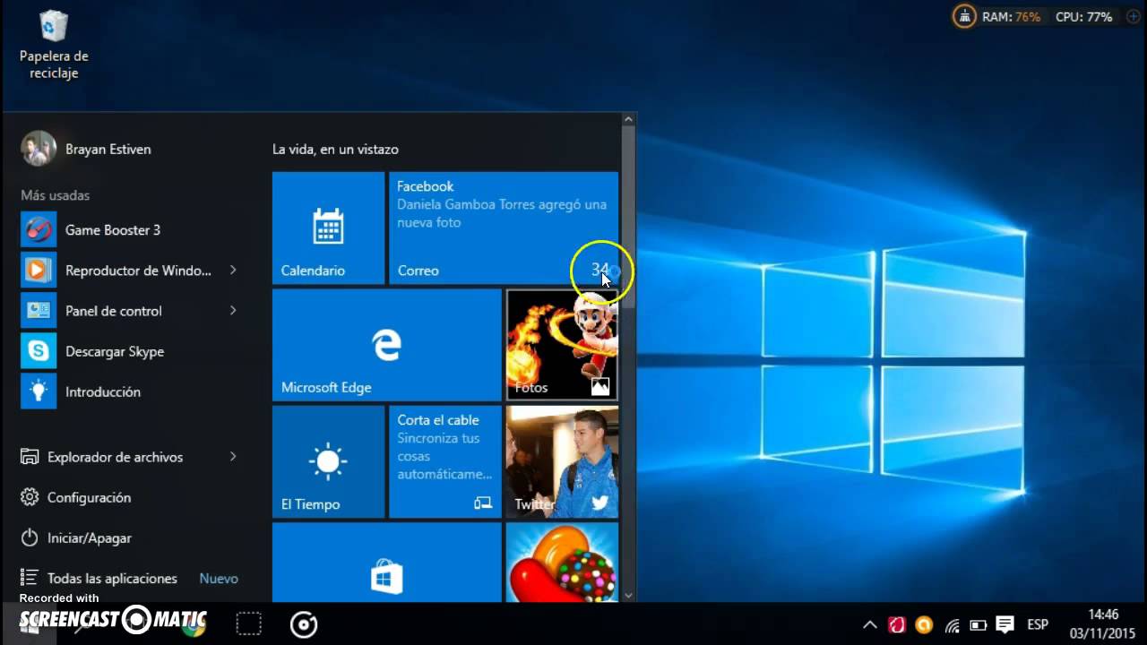Open the Corta el cable tile

click(444, 462)
